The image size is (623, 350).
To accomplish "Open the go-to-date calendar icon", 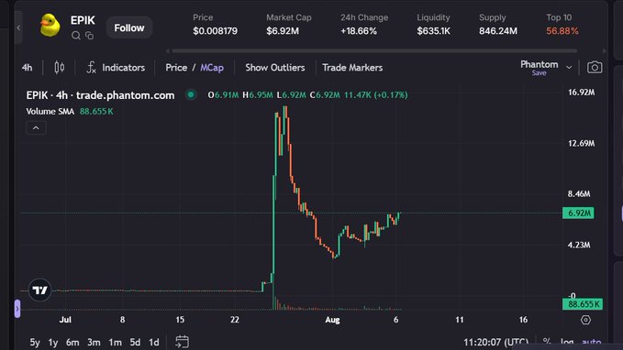I will click(x=182, y=342).
